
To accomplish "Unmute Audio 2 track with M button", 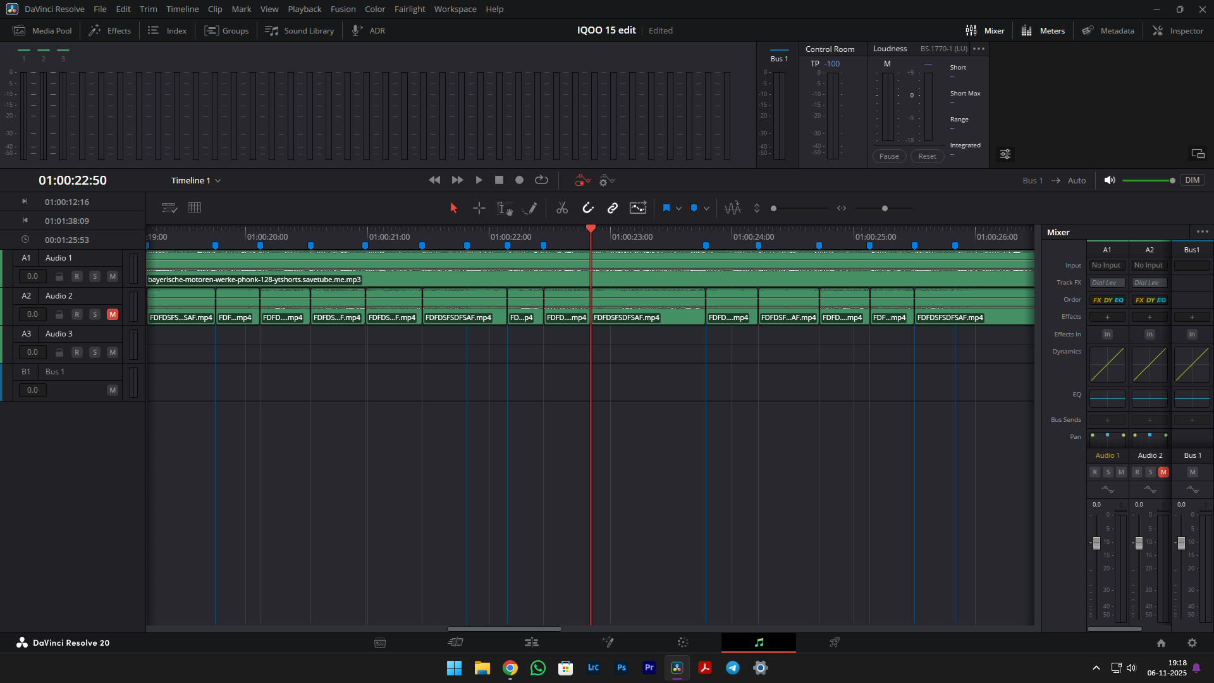I will point(113,314).
